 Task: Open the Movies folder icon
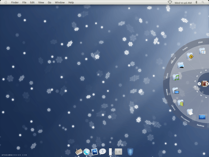(176, 90)
